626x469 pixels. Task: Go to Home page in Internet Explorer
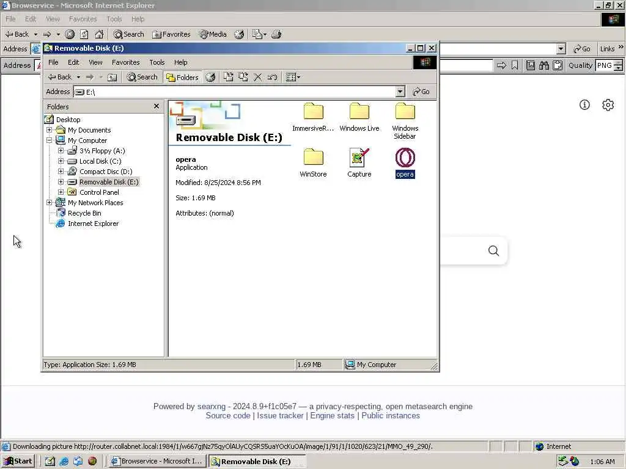99,34
